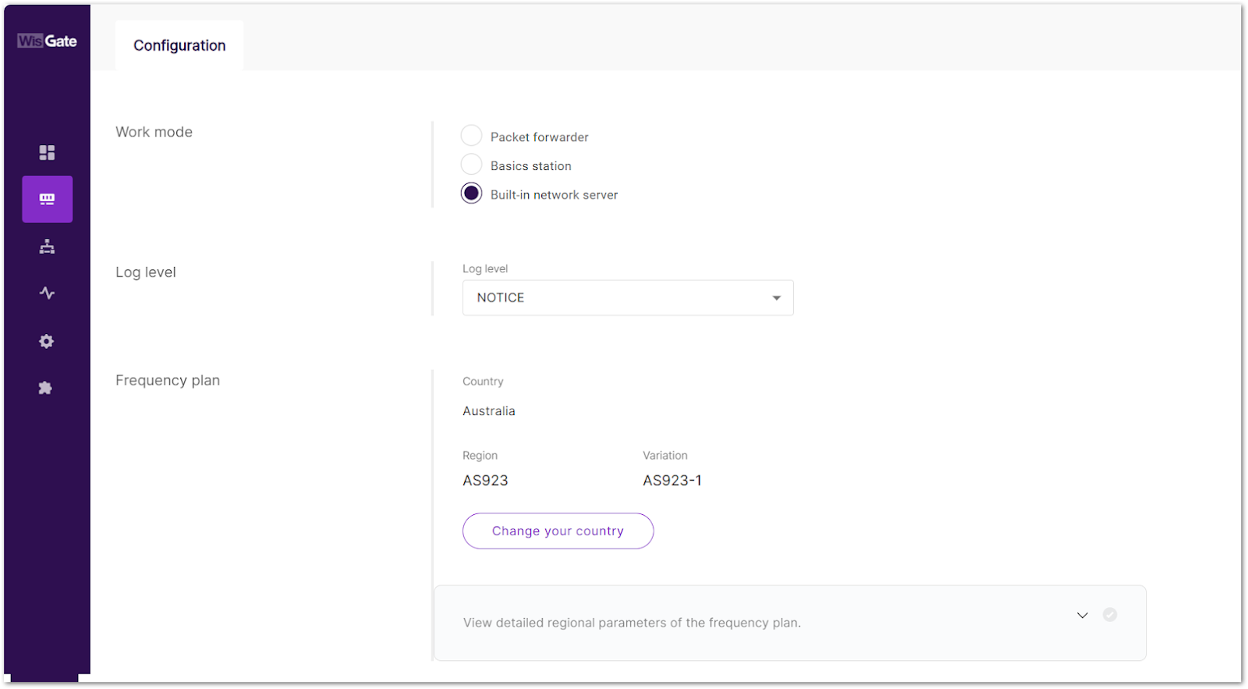Click the Change your country button
This screenshot has height=689, width=1248.
557,531
